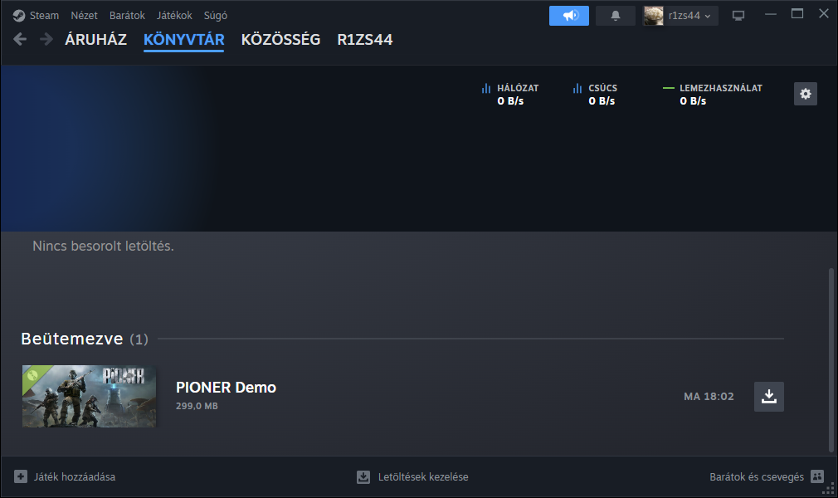Expand the r1zs44 account dropdown
838x498 pixels.
click(689, 16)
